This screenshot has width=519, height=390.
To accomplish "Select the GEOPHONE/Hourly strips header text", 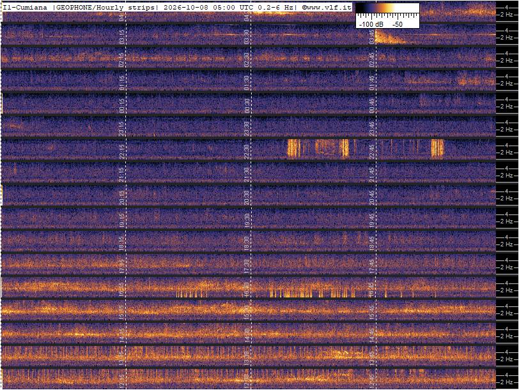I will (104, 7).
